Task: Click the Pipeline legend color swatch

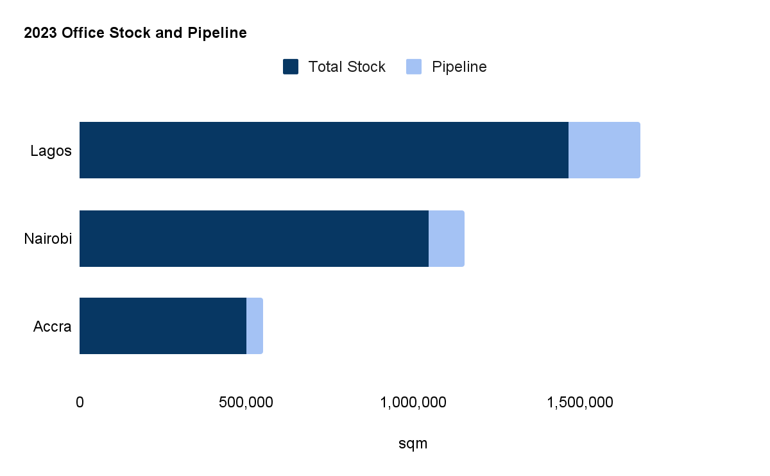Action: [414, 67]
